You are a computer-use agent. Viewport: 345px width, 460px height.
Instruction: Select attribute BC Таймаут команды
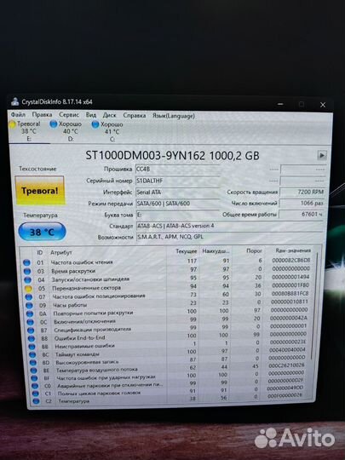pyautogui.click(x=168, y=353)
